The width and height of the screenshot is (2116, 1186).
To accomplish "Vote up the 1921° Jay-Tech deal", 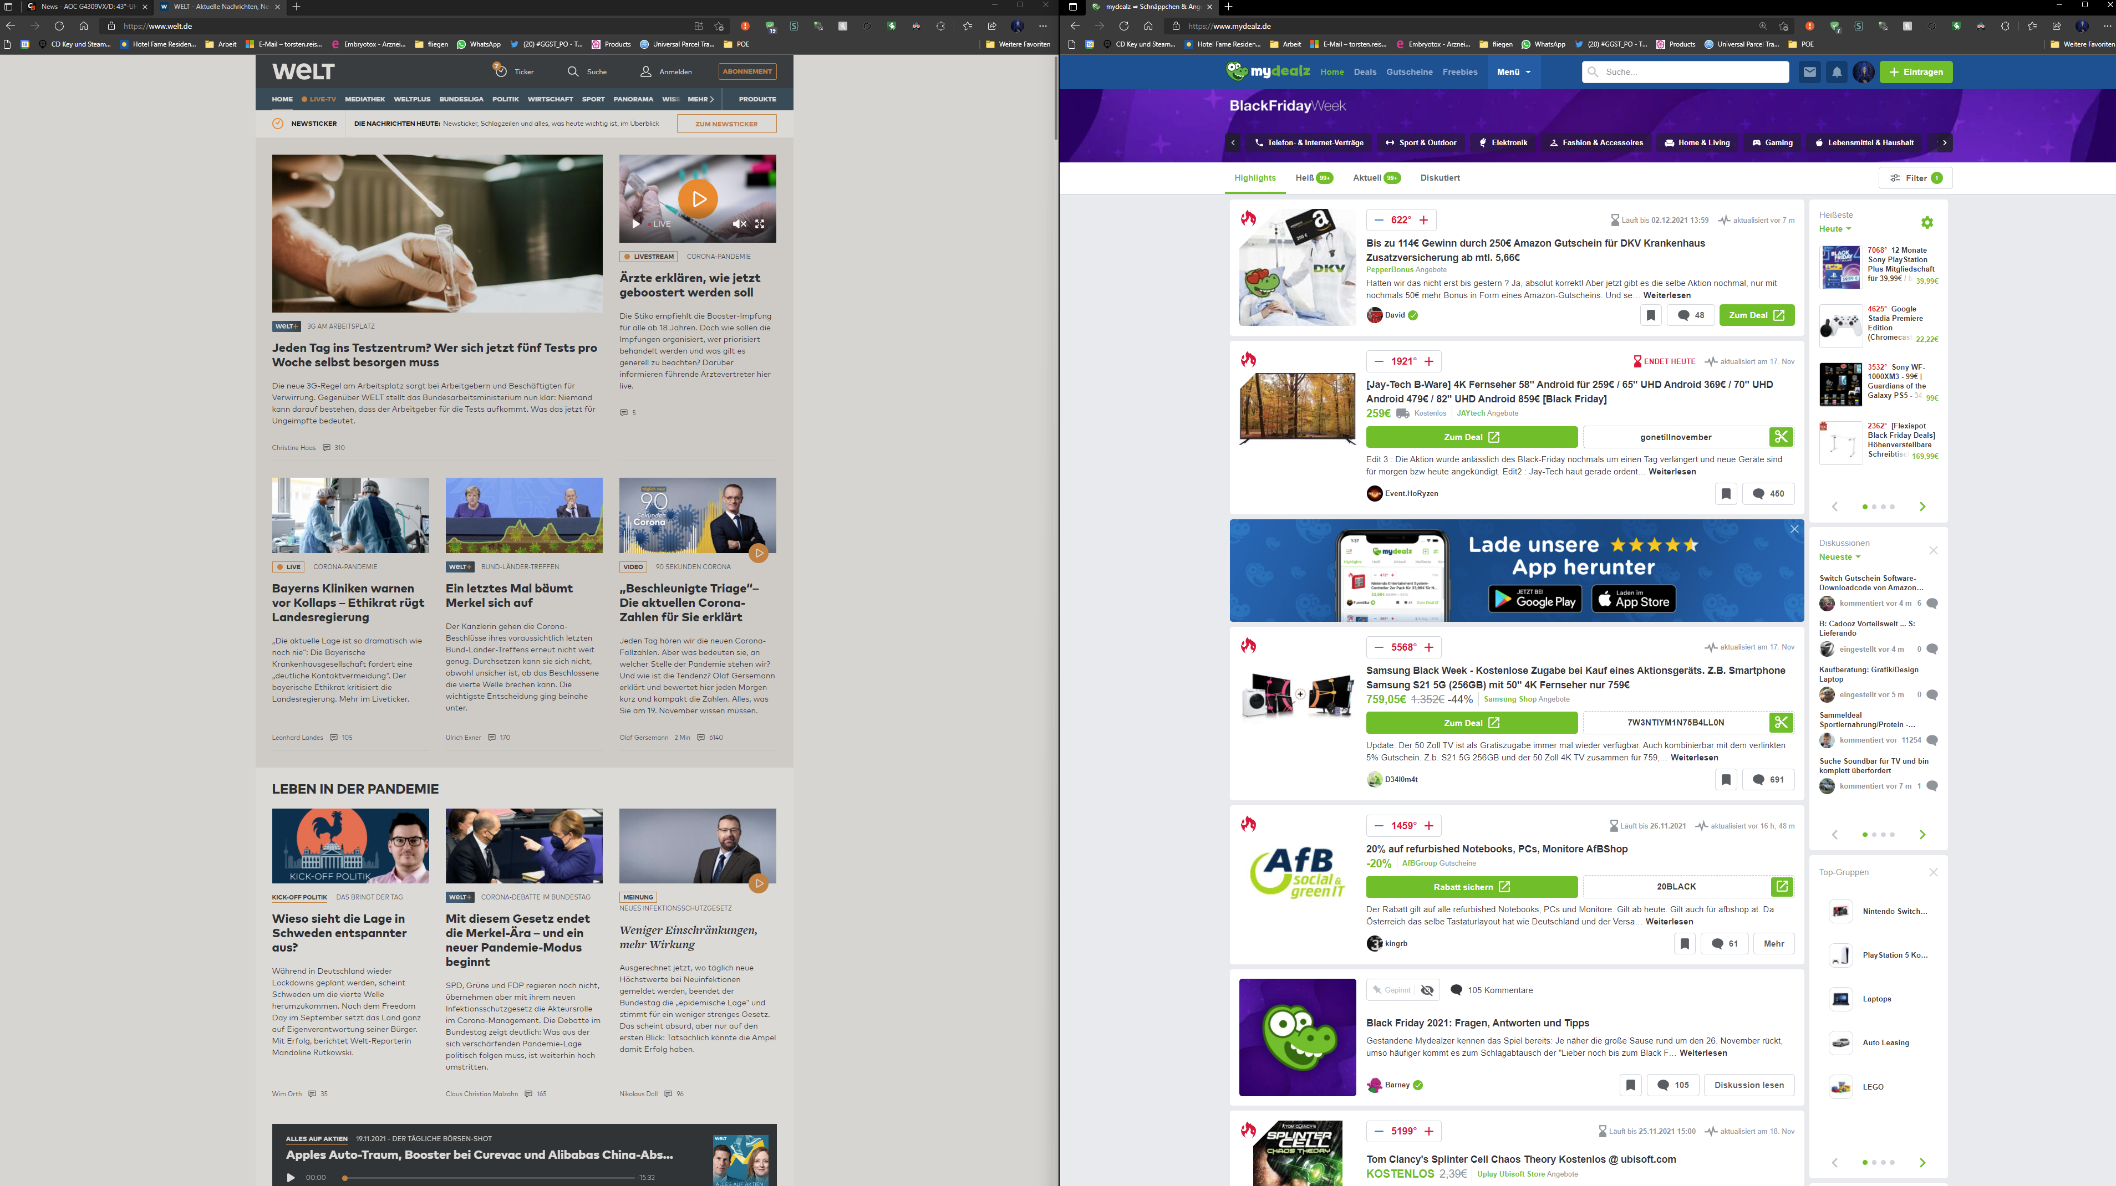I will [1428, 361].
